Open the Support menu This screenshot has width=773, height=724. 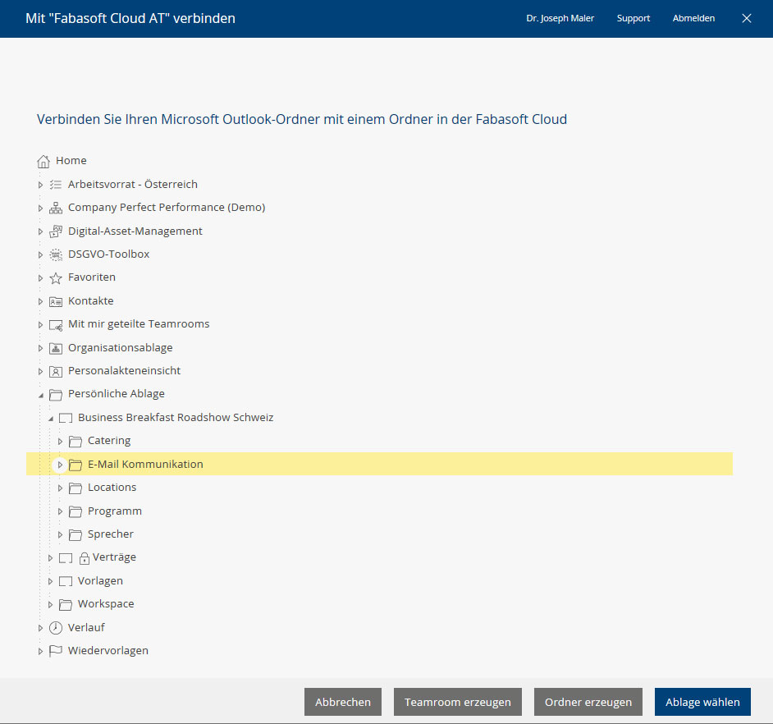[633, 18]
